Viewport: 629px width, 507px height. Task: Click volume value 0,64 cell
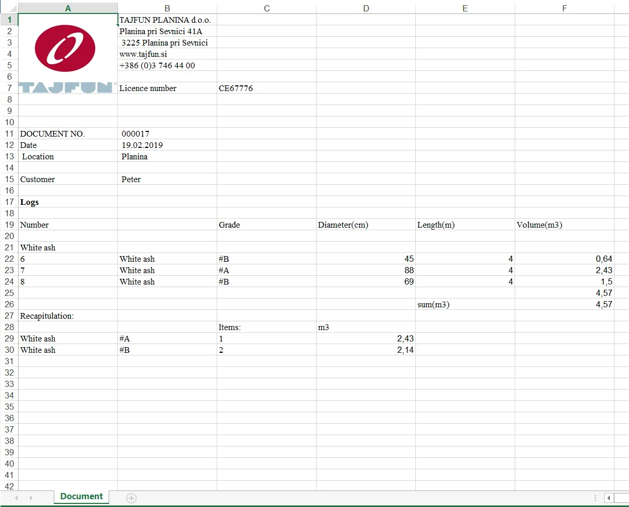pos(564,259)
